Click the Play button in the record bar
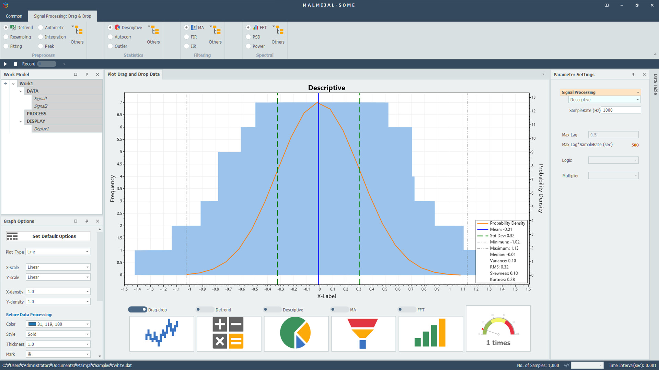 coord(5,64)
